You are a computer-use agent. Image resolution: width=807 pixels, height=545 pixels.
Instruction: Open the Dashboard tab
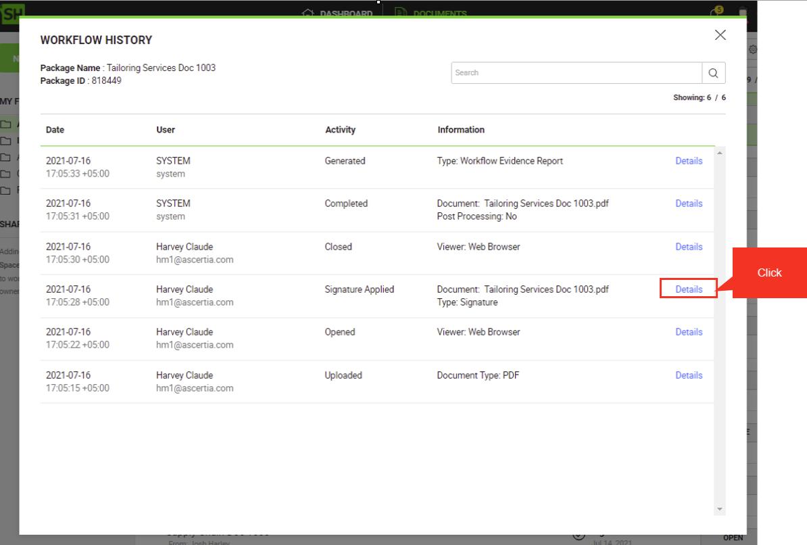[x=339, y=14]
